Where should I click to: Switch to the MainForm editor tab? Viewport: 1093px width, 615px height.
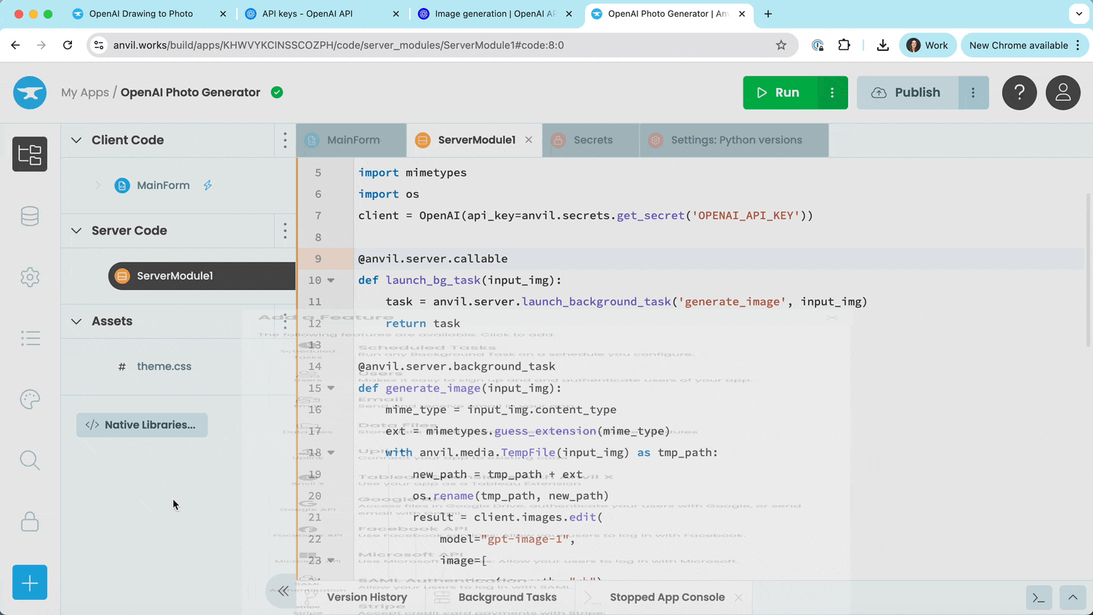pyautogui.click(x=352, y=140)
